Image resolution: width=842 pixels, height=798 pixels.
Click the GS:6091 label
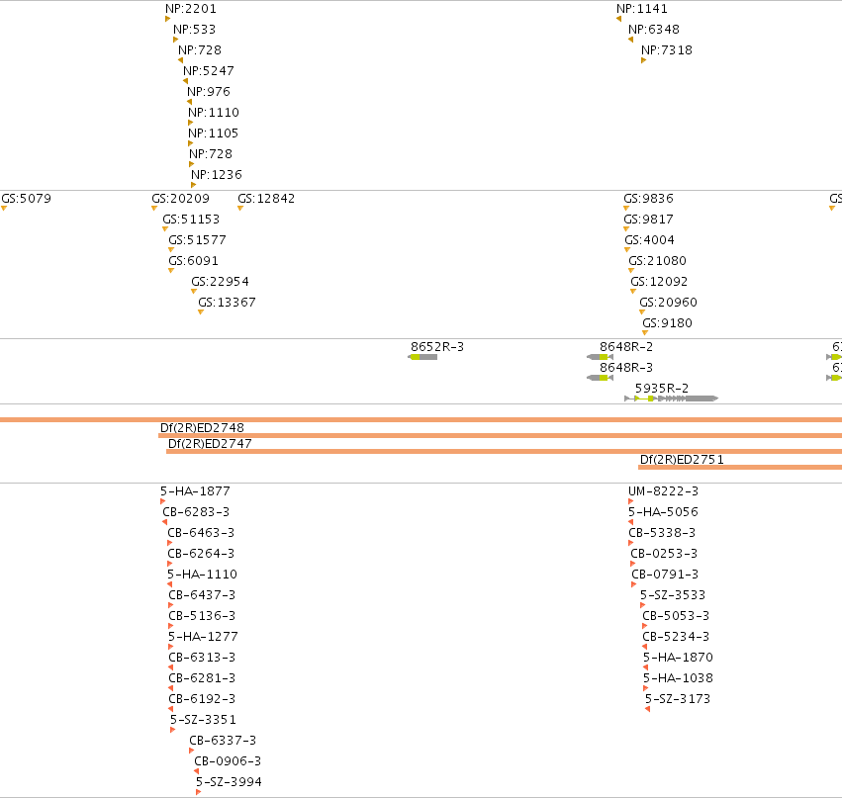click(193, 261)
